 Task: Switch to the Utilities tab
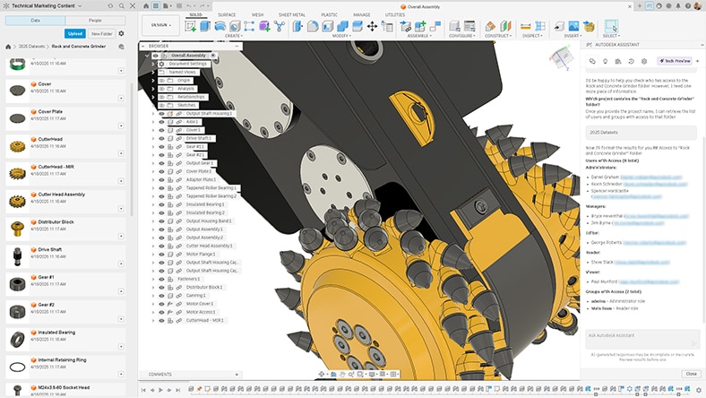tap(395, 15)
